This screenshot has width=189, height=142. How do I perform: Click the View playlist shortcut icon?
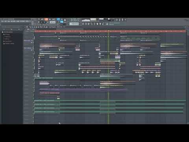click(x=83, y=24)
